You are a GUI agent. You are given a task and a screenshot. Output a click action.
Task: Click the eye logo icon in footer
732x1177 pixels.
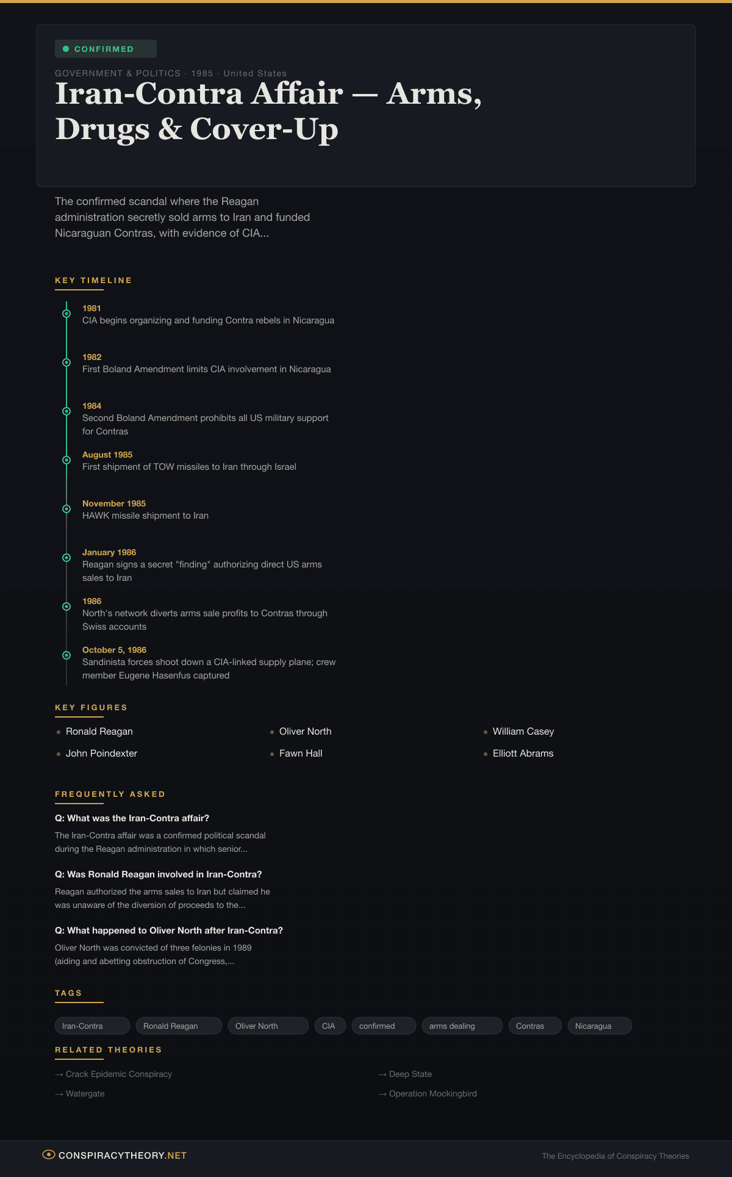(49, 1154)
